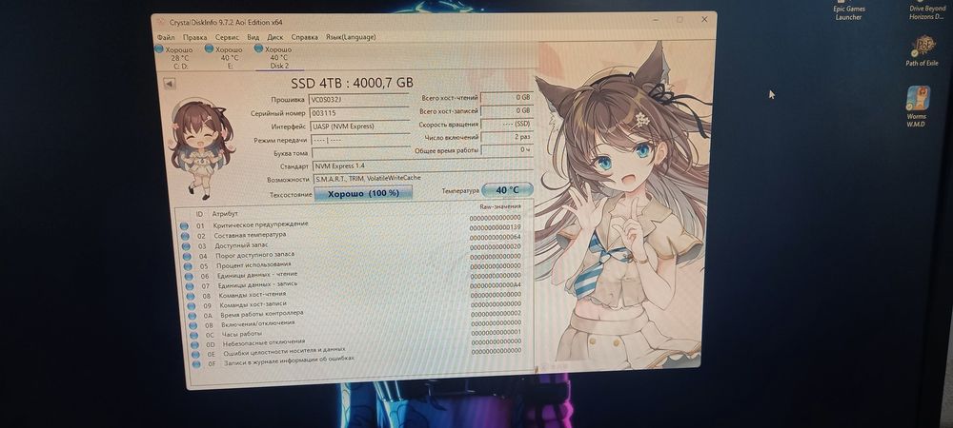Viewport: 953px width, 428px height.
Task: Click the Общее время работы value 0 ч
Action: (507, 149)
